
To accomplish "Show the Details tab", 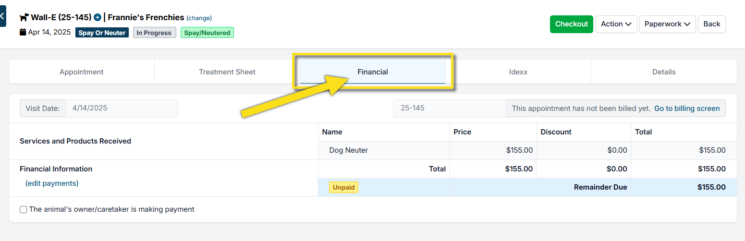I will pos(664,72).
